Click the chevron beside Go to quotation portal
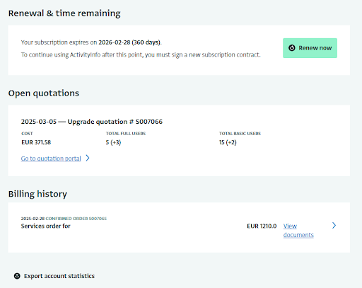 88,158
